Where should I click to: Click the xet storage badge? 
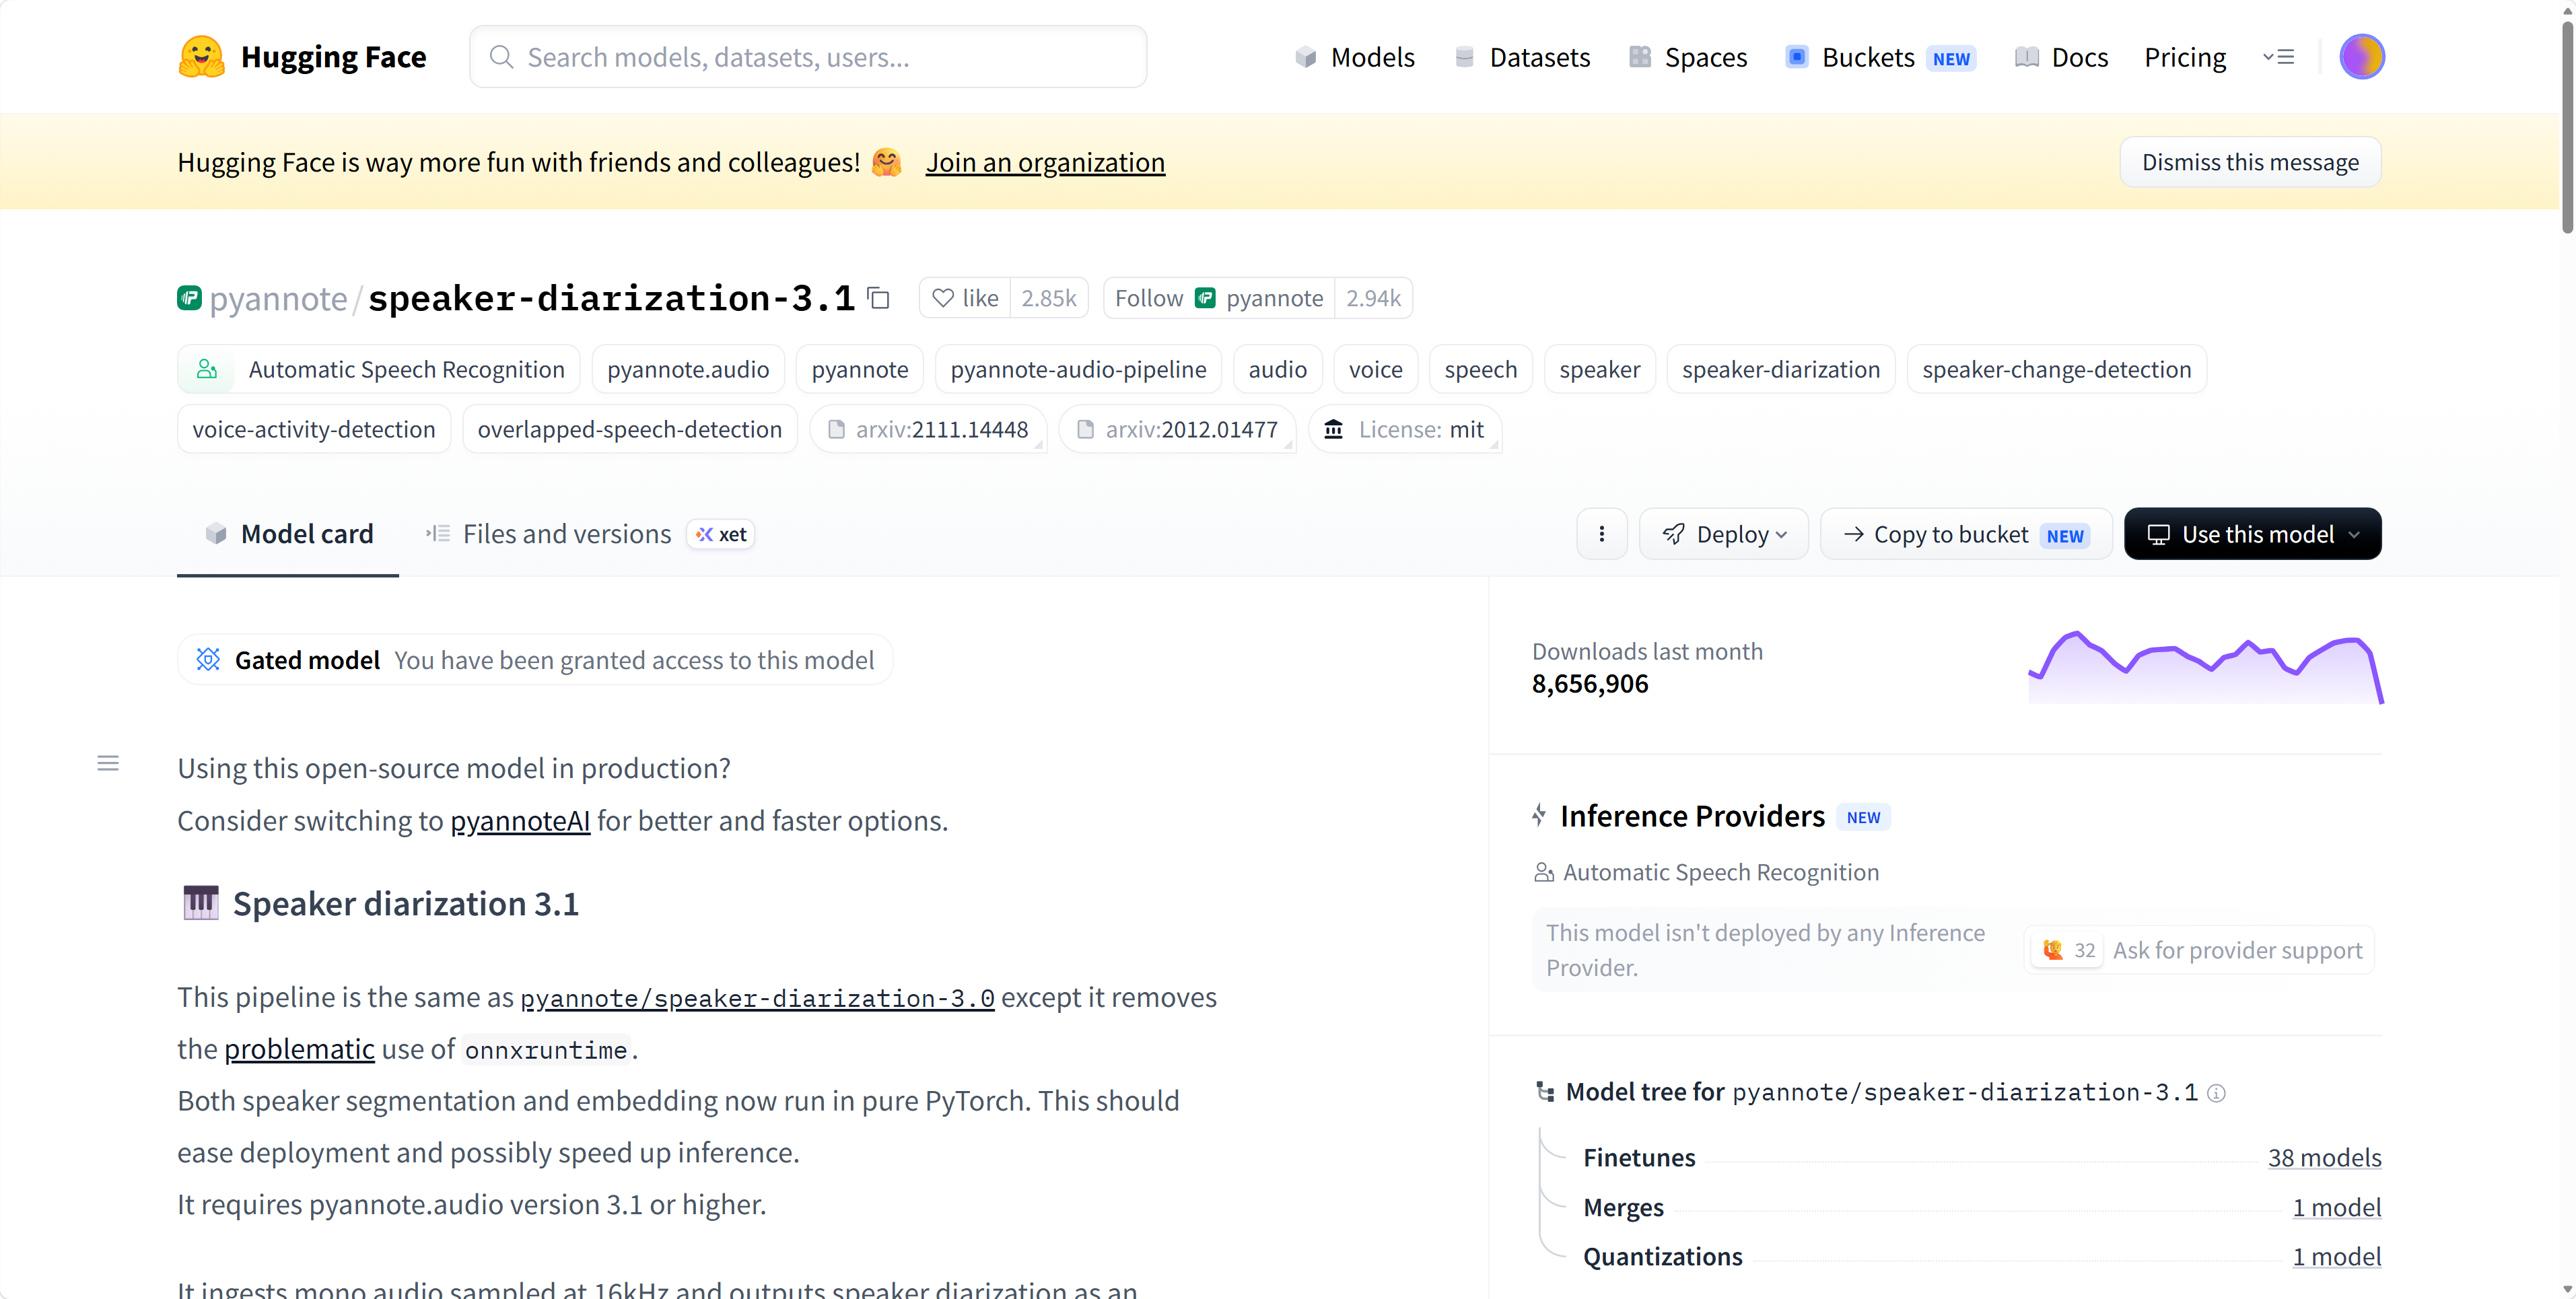coord(721,534)
